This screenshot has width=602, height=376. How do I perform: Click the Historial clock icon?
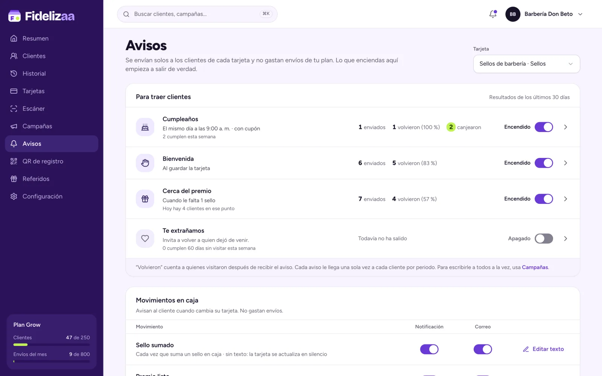tap(14, 73)
